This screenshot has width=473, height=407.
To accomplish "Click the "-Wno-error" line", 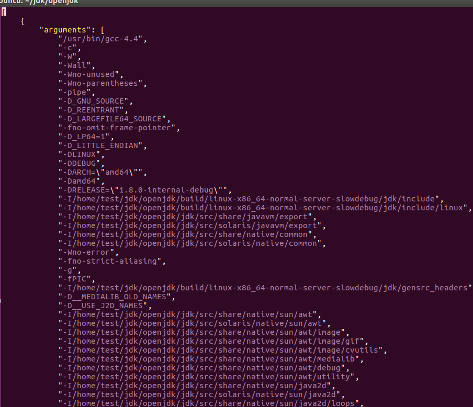I will [88, 253].
